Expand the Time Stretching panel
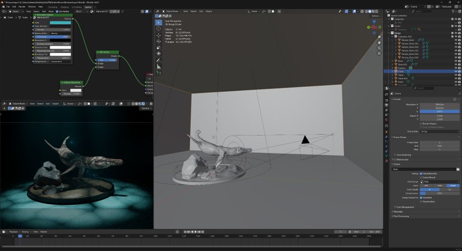The image size is (462, 251). click(402, 155)
